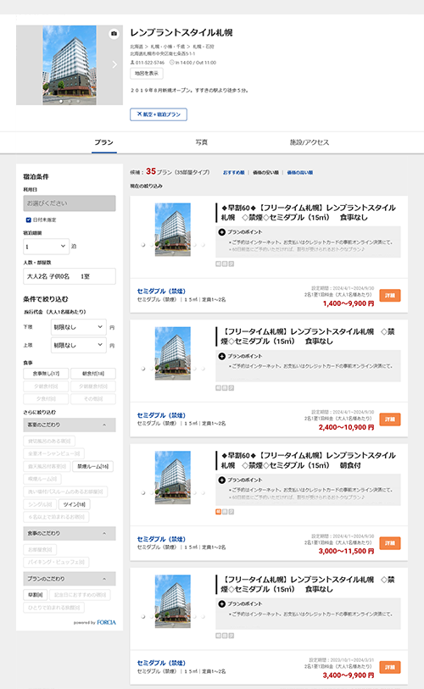This screenshot has width=424, height=689.
Task: Open the 宿泊期間 nights dropdown
Action: tap(46, 247)
